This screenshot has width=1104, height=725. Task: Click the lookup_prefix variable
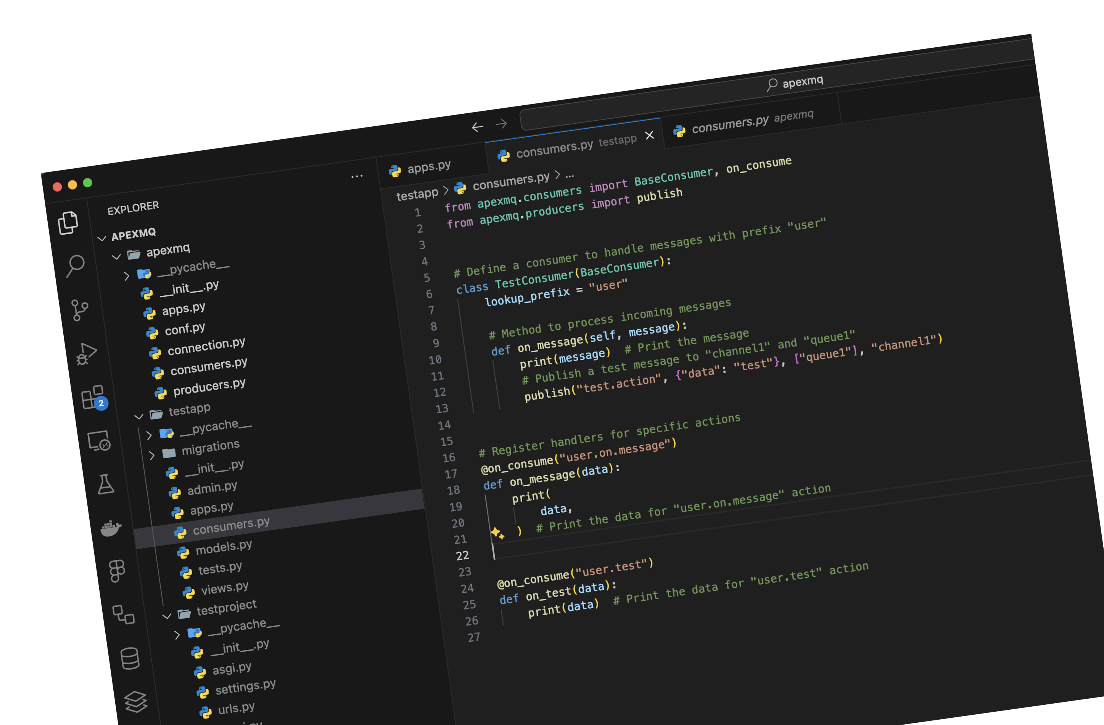(527, 297)
